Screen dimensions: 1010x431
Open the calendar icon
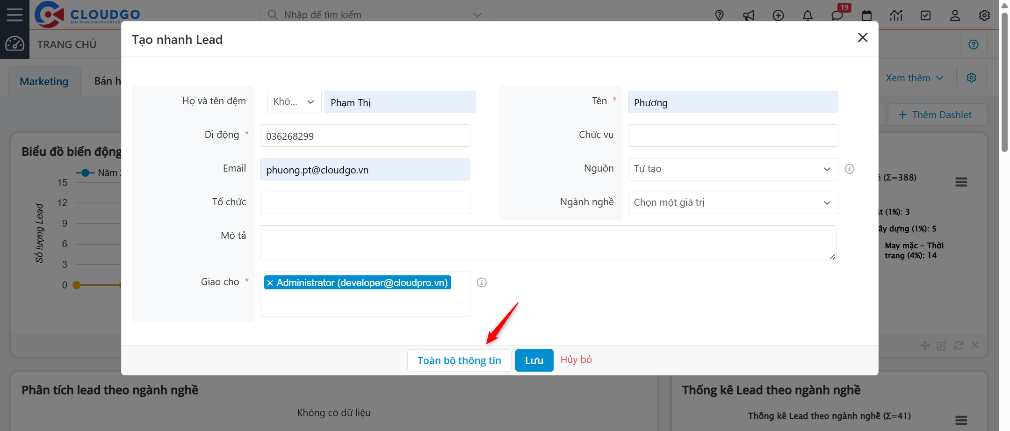point(866,15)
